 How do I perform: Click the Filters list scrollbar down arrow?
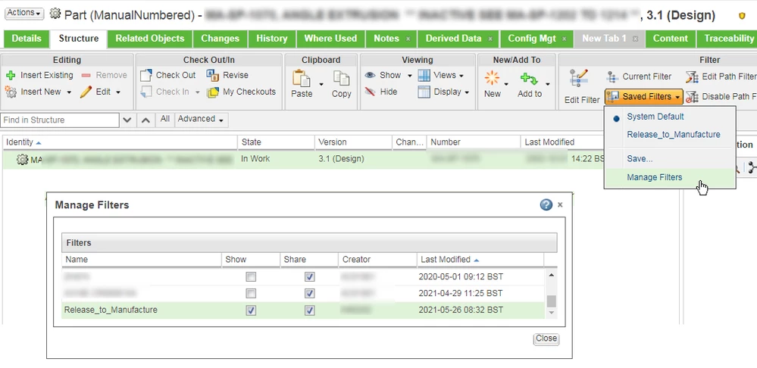552,313
